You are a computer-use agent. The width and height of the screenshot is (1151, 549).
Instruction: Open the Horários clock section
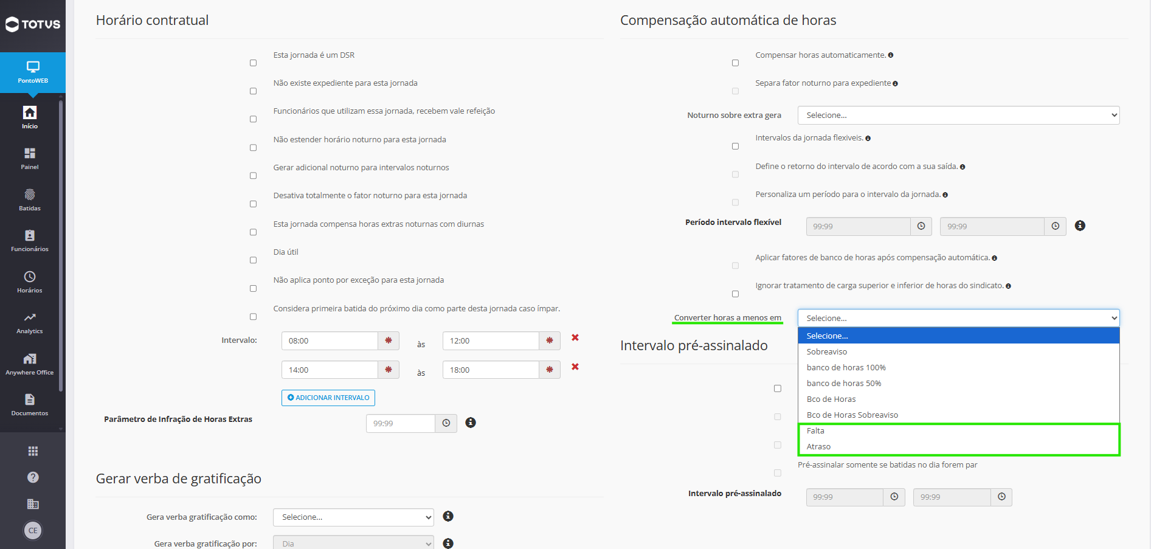tap(30, 281)
